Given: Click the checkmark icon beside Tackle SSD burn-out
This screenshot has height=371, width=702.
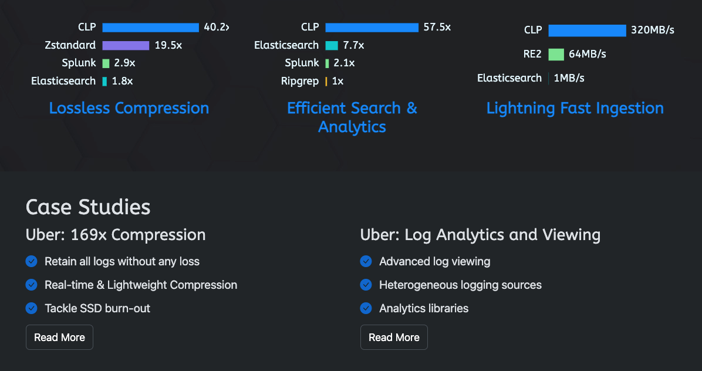Looking at the screenshot, I should (32, 308).
